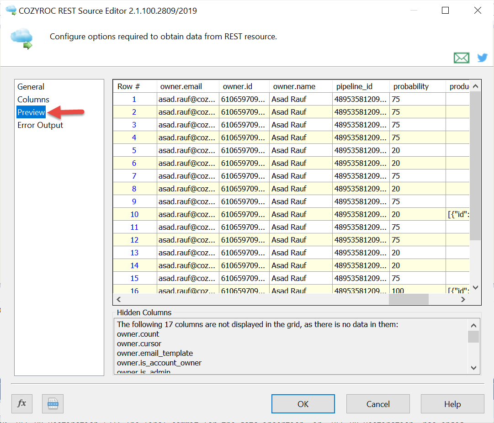Maximize the REST Source Editor window
Screen dimensions: 494x423
tap(445, 11)
